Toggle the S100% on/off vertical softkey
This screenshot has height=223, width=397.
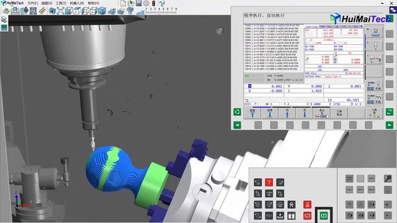(x=375, y=85)
